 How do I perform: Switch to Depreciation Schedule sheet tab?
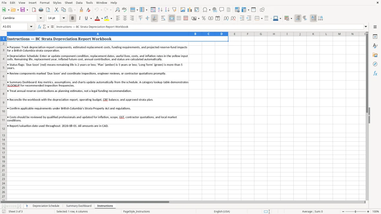[46, 206]
